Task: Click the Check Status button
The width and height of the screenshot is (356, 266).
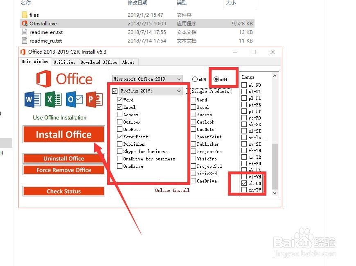Action: point(64,191)
